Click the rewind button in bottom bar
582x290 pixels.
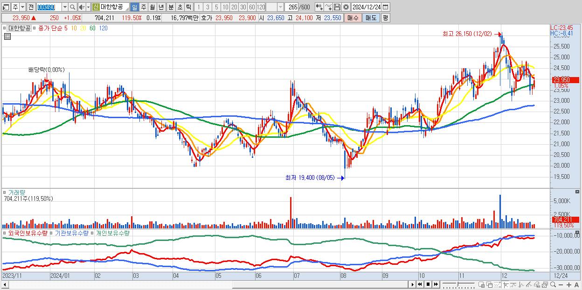(420, 284)
